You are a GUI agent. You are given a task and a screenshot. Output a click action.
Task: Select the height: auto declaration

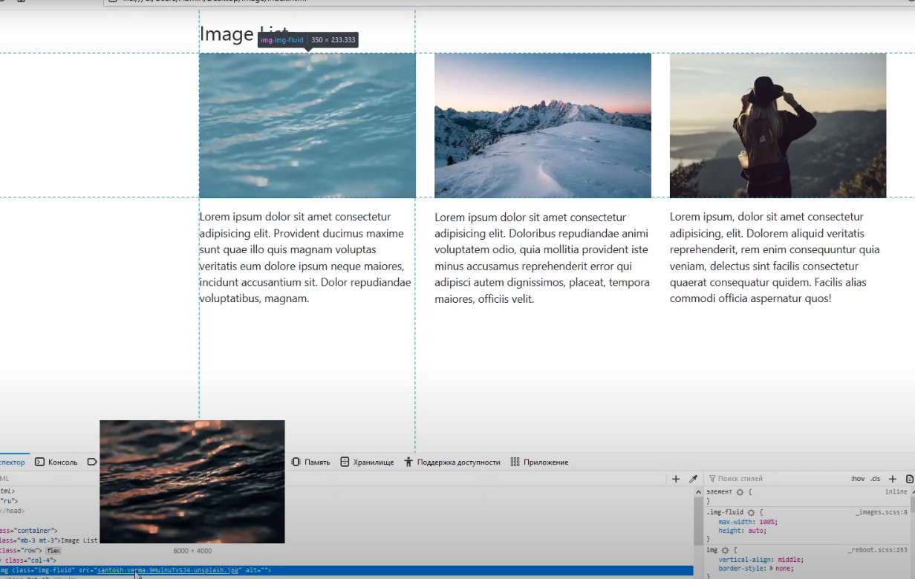pyautogui.click(x=742, y=531)
